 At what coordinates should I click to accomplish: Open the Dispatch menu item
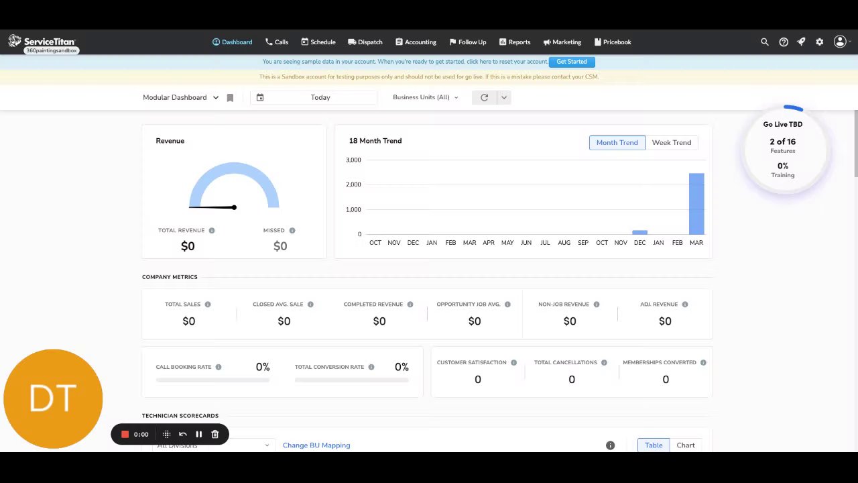tap(365, 42)
